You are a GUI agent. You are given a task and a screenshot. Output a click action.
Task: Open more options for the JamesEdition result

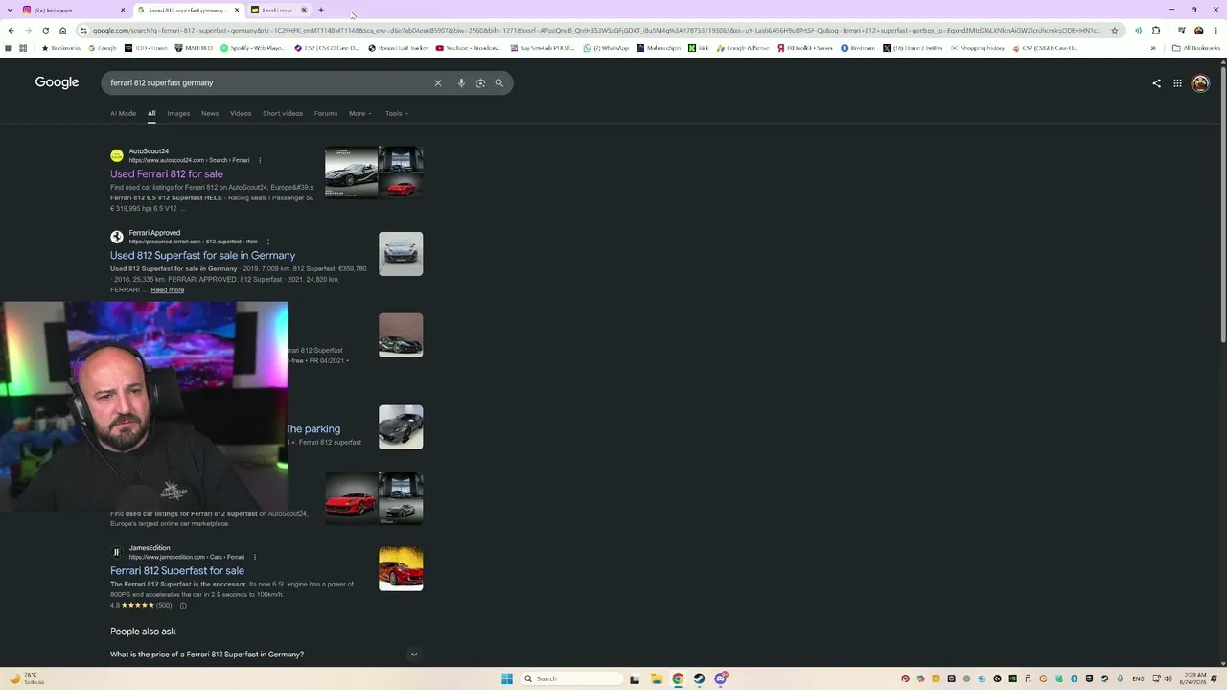tap(254, 557)
